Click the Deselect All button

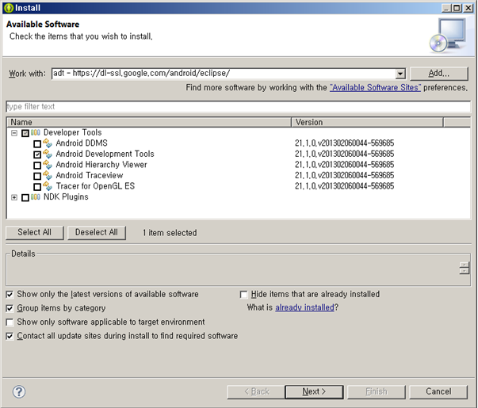[x=97, y=232]
